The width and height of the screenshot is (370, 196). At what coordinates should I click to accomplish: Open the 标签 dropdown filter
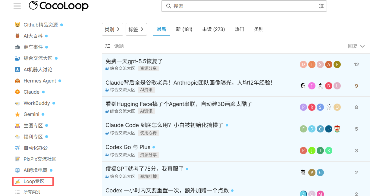tap(136, 29)
